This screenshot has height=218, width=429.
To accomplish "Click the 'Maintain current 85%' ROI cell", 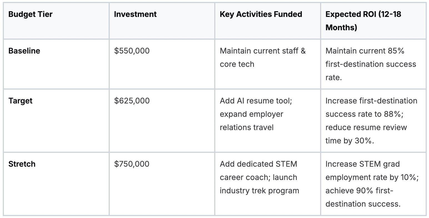I will pos(365,51).
